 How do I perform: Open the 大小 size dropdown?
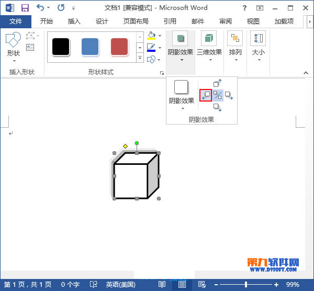pyautogui.click(x=259, y=47)
